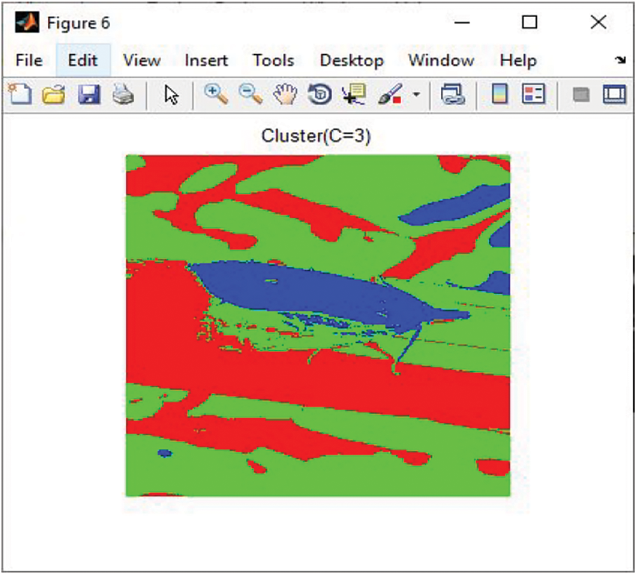The height and width of the screenshot is (575, 637).
Task: Open the Link Plot tool
Action: [453, 94]
